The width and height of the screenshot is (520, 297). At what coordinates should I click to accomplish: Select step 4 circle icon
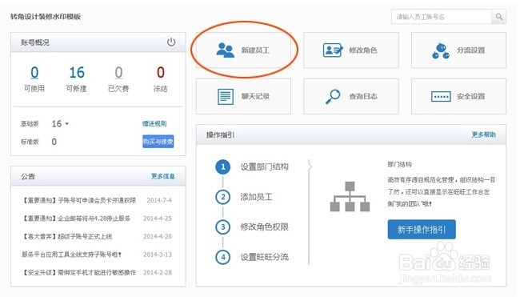[223, 257]
